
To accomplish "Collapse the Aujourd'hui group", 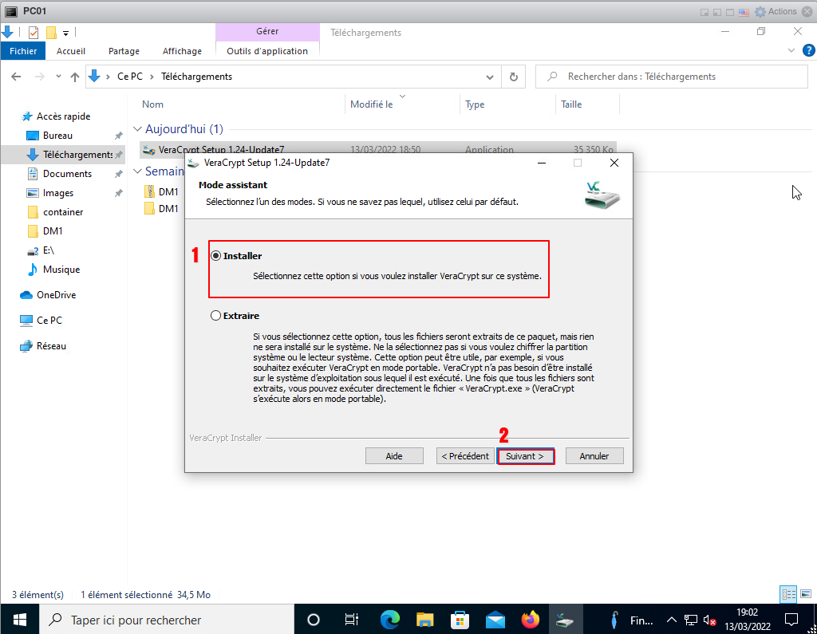I will (137, 129).
